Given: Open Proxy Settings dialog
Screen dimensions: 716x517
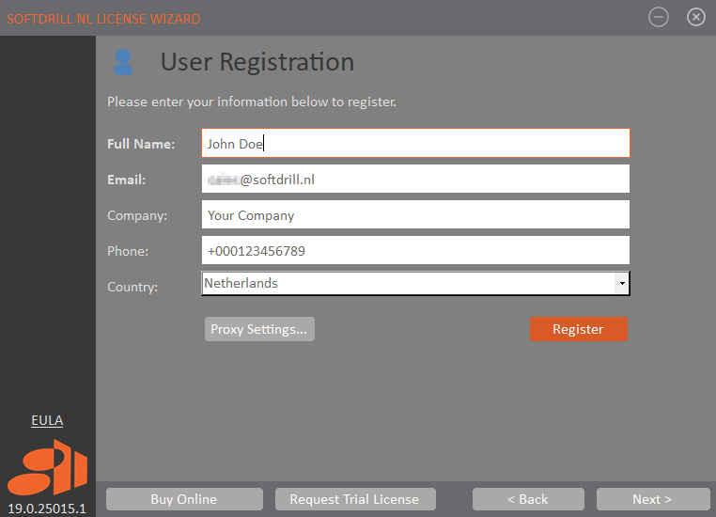Looking at the screenshot, I should (259, 329).
